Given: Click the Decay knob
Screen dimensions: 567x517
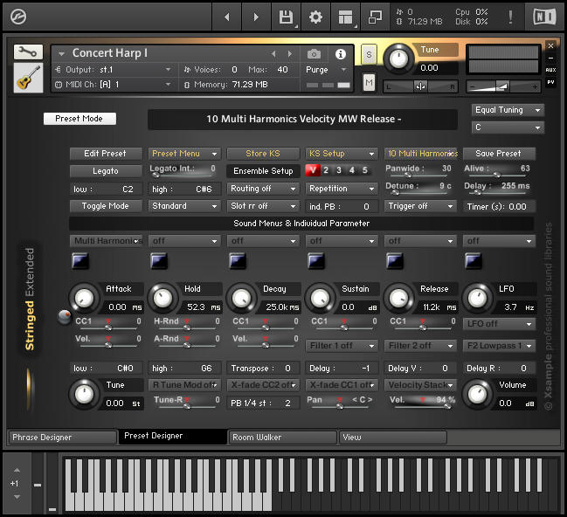Looking at the screenshot, I should (241, 299).
